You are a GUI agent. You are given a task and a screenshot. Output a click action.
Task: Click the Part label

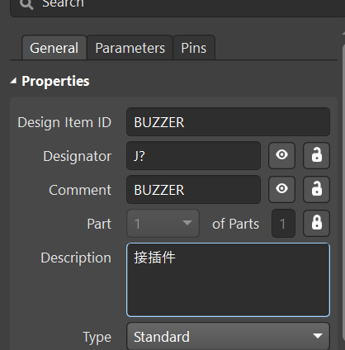pos(99,224)
